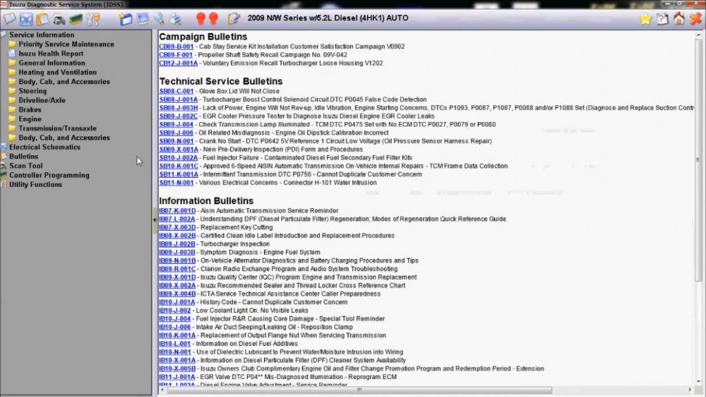Click the second red light bulb icon
706x397 pixels.
(214, 19)
